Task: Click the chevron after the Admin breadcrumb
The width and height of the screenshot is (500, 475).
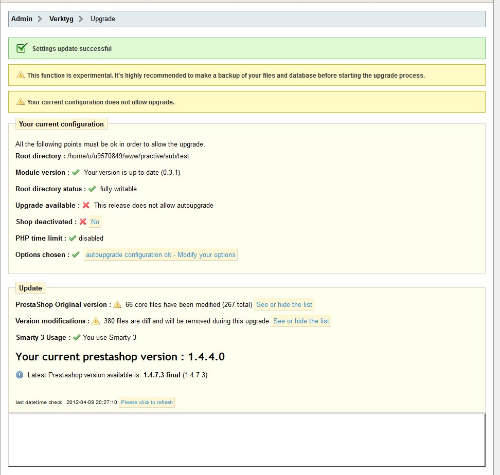Action: (40, 19)
